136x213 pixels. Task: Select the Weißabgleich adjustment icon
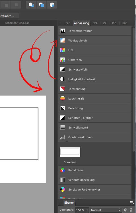pyautogui.click(x=63, y=40)
